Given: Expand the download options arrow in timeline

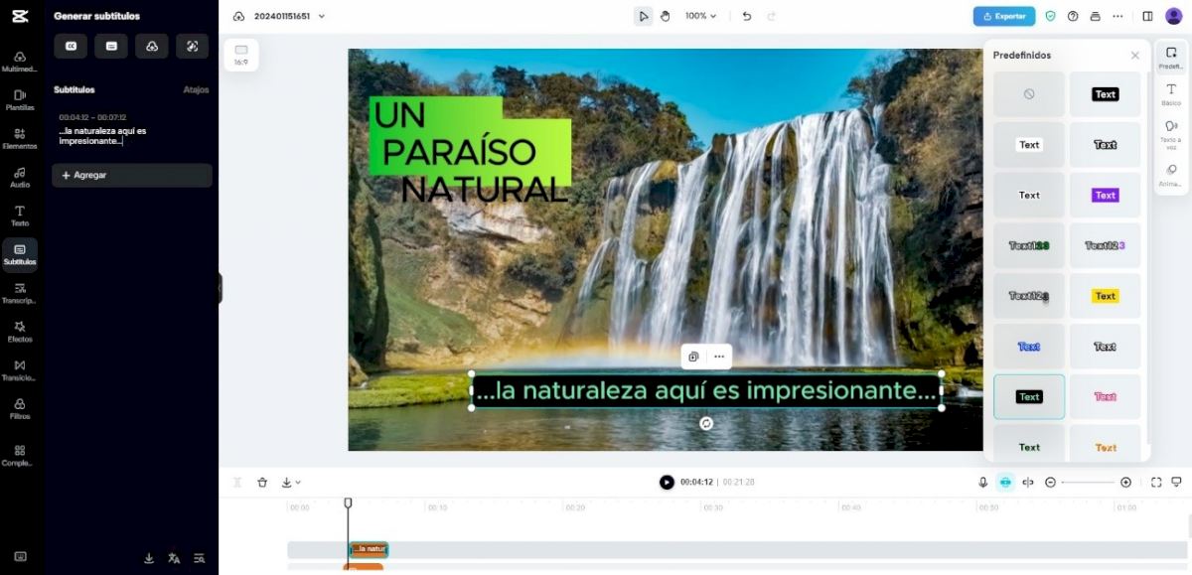Looking at the screenshot, I should pos(291,483).
